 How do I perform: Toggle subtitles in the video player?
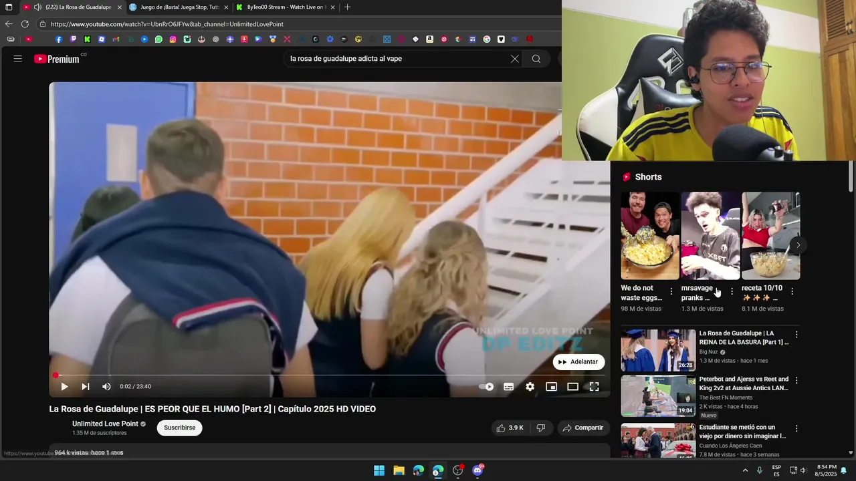(x=508, y=386)
